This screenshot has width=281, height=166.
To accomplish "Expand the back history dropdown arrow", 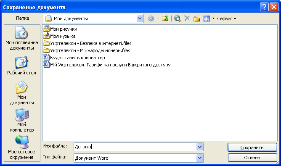I will tap(158, 18).
